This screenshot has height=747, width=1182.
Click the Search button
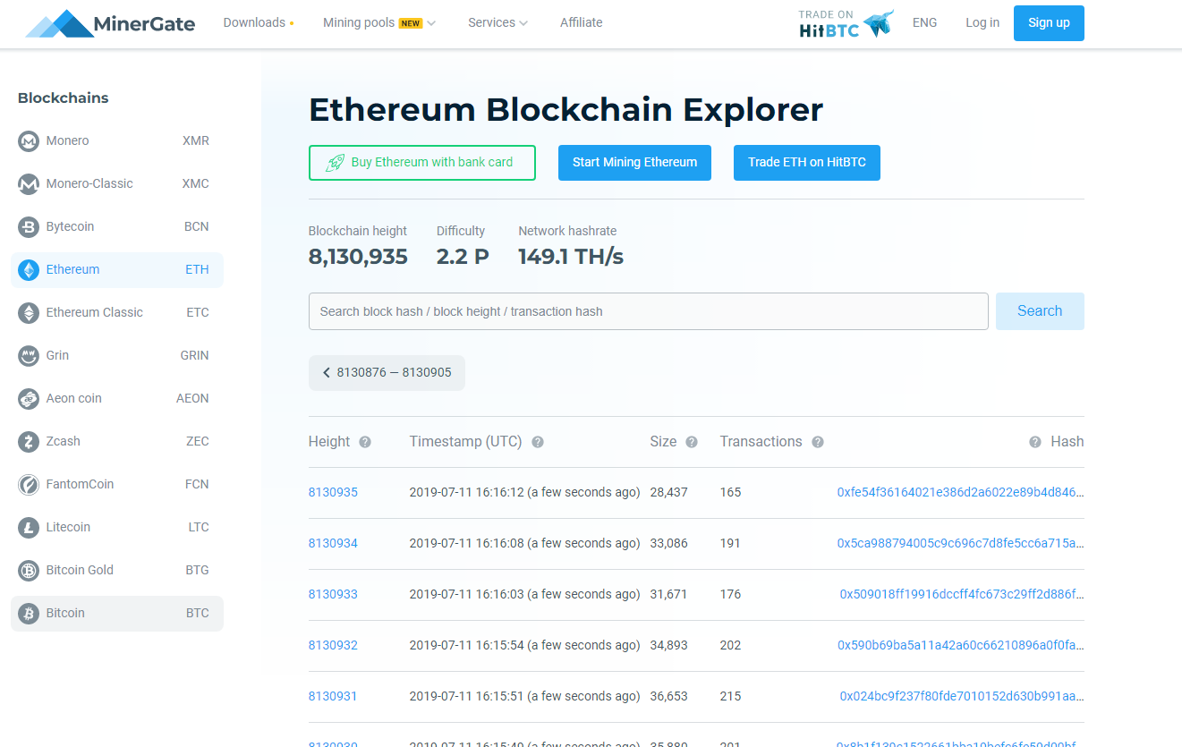pos(1040,311)
